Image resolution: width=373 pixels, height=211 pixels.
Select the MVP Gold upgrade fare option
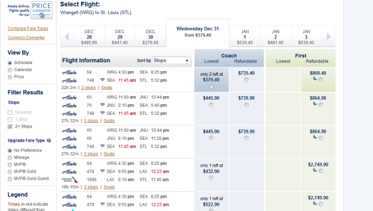click(10, 172)
